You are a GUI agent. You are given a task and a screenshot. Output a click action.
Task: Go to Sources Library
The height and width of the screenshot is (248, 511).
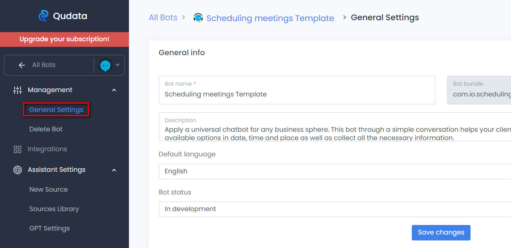(x=54, y=209)
